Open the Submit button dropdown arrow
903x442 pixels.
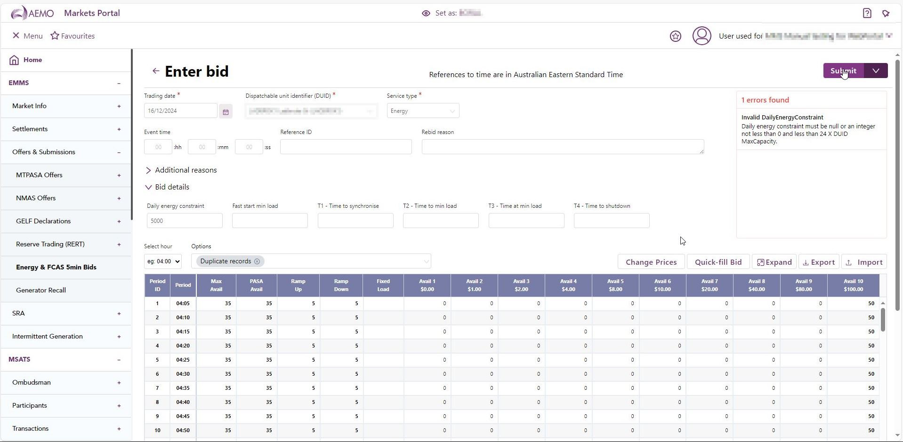click(x=876, y=71)
